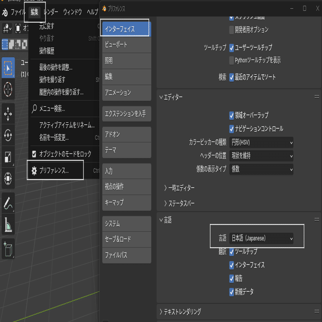The height and width of the screenshot is (322, 322).
Task: Click the エディター panel grip dots icon
Action: (317, 96)
